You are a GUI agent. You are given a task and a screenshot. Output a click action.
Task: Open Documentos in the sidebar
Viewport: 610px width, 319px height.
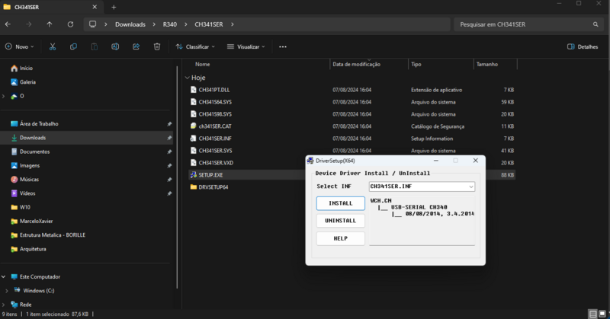(x=34, y=152)
